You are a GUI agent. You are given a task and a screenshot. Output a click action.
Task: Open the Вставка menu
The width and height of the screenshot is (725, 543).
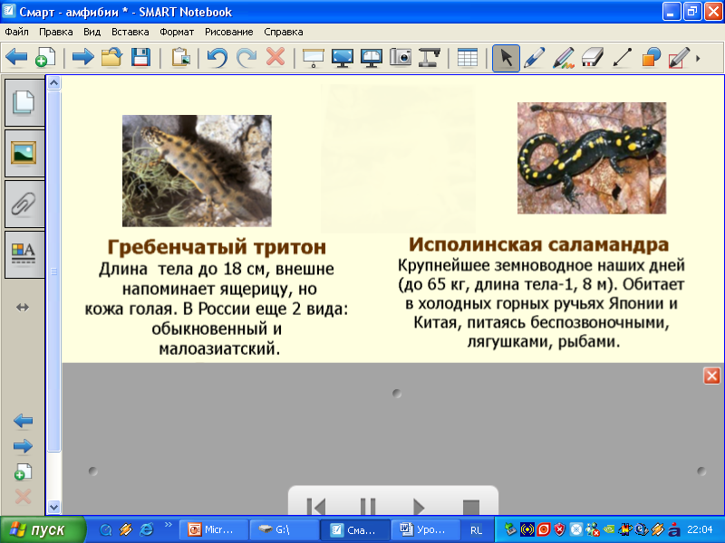coord(130,32)
